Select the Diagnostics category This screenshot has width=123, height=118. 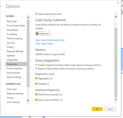tap(16, 64)
